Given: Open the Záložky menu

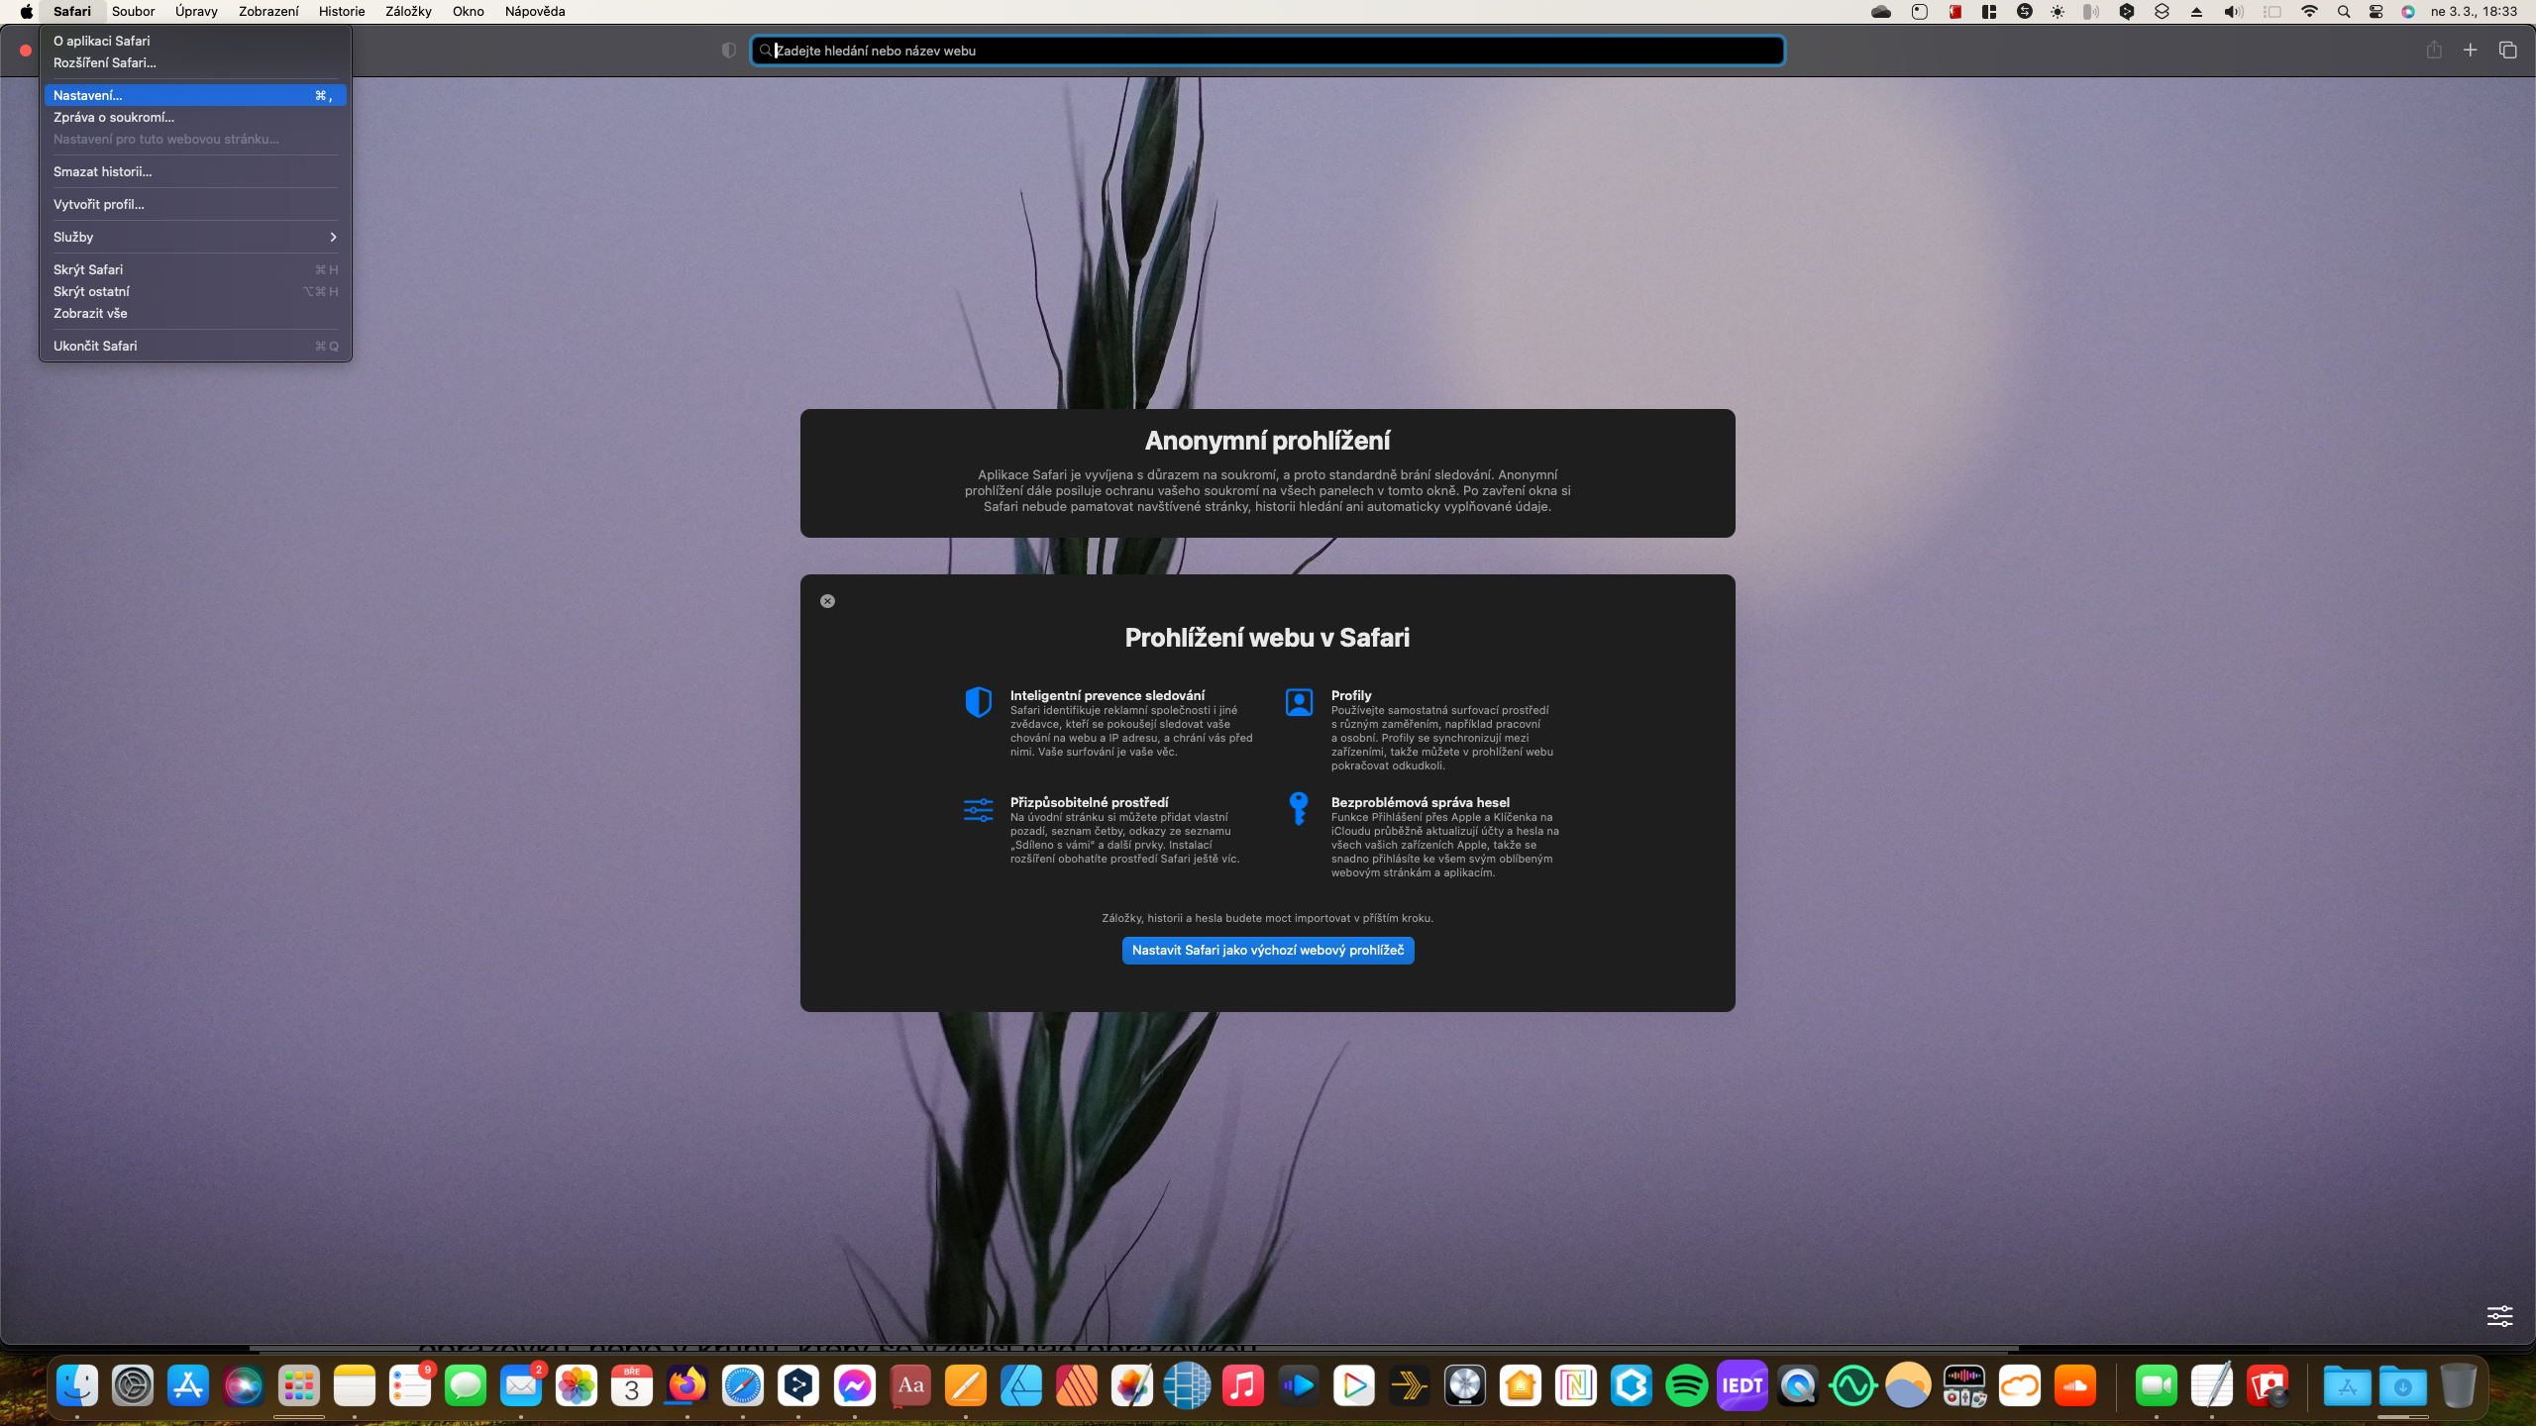Looking at the screenshot, I should point(408,12).
